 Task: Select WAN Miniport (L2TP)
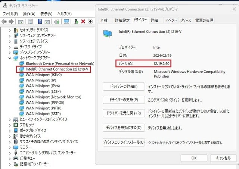tap(43, 91)
